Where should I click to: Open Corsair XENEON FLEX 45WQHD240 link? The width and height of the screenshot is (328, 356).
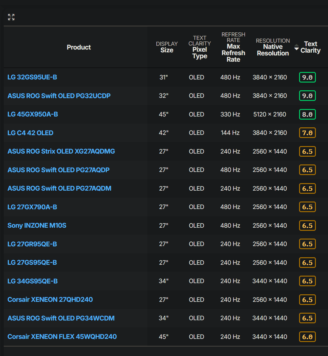pos(62,337)
